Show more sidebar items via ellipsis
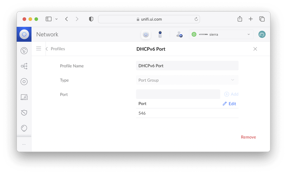Viewport: 287px width, 174px height. [24, 144]
